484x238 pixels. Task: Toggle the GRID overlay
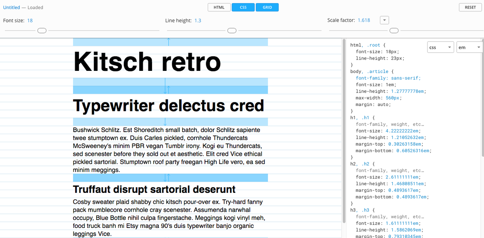point(267,7)
